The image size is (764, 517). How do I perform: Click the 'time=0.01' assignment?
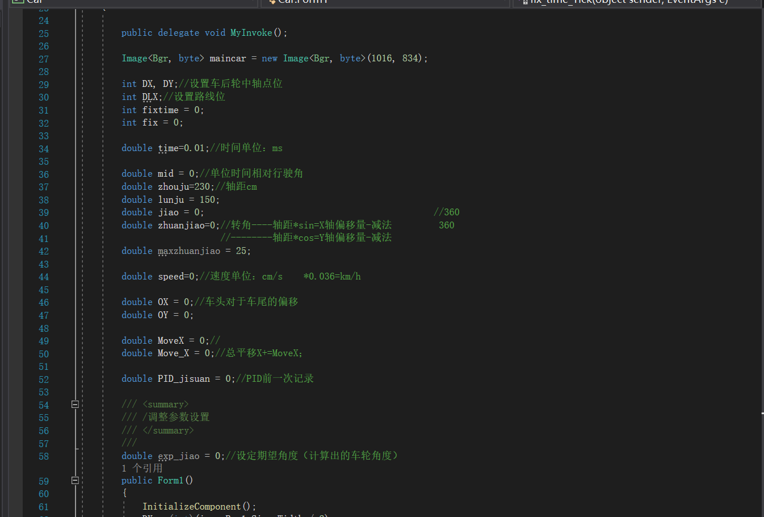pyautogui.click(x=181, y=148)
